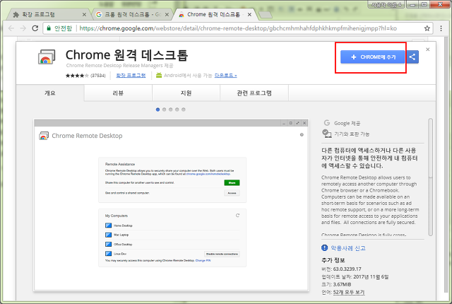The height and width of the screenshot is (304, 452).
Task: Click the 추가 정보 heading
Action: (x=333, y=260)
